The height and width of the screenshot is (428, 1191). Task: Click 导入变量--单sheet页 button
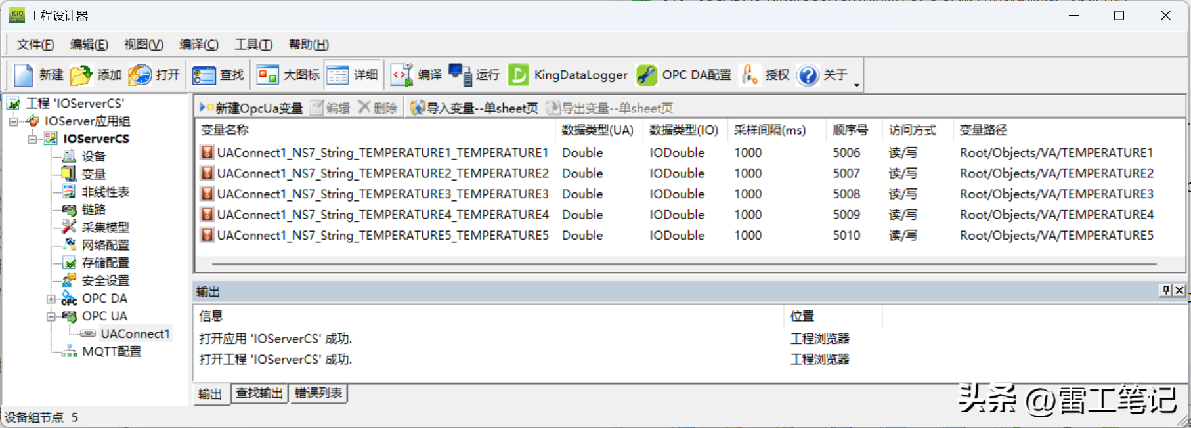[x=474, y=108]
